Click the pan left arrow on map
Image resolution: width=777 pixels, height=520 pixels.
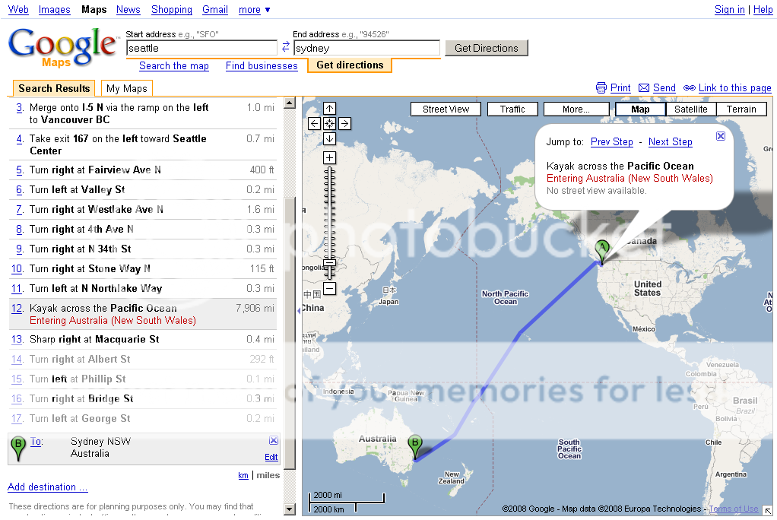(315, 123)
